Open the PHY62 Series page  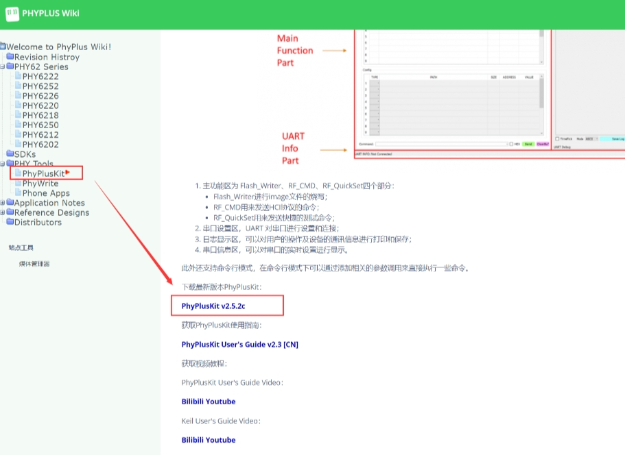point(41,66)
